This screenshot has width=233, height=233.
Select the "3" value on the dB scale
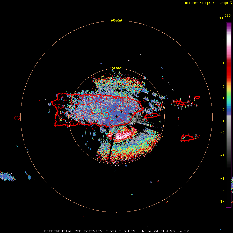(223, 75)
